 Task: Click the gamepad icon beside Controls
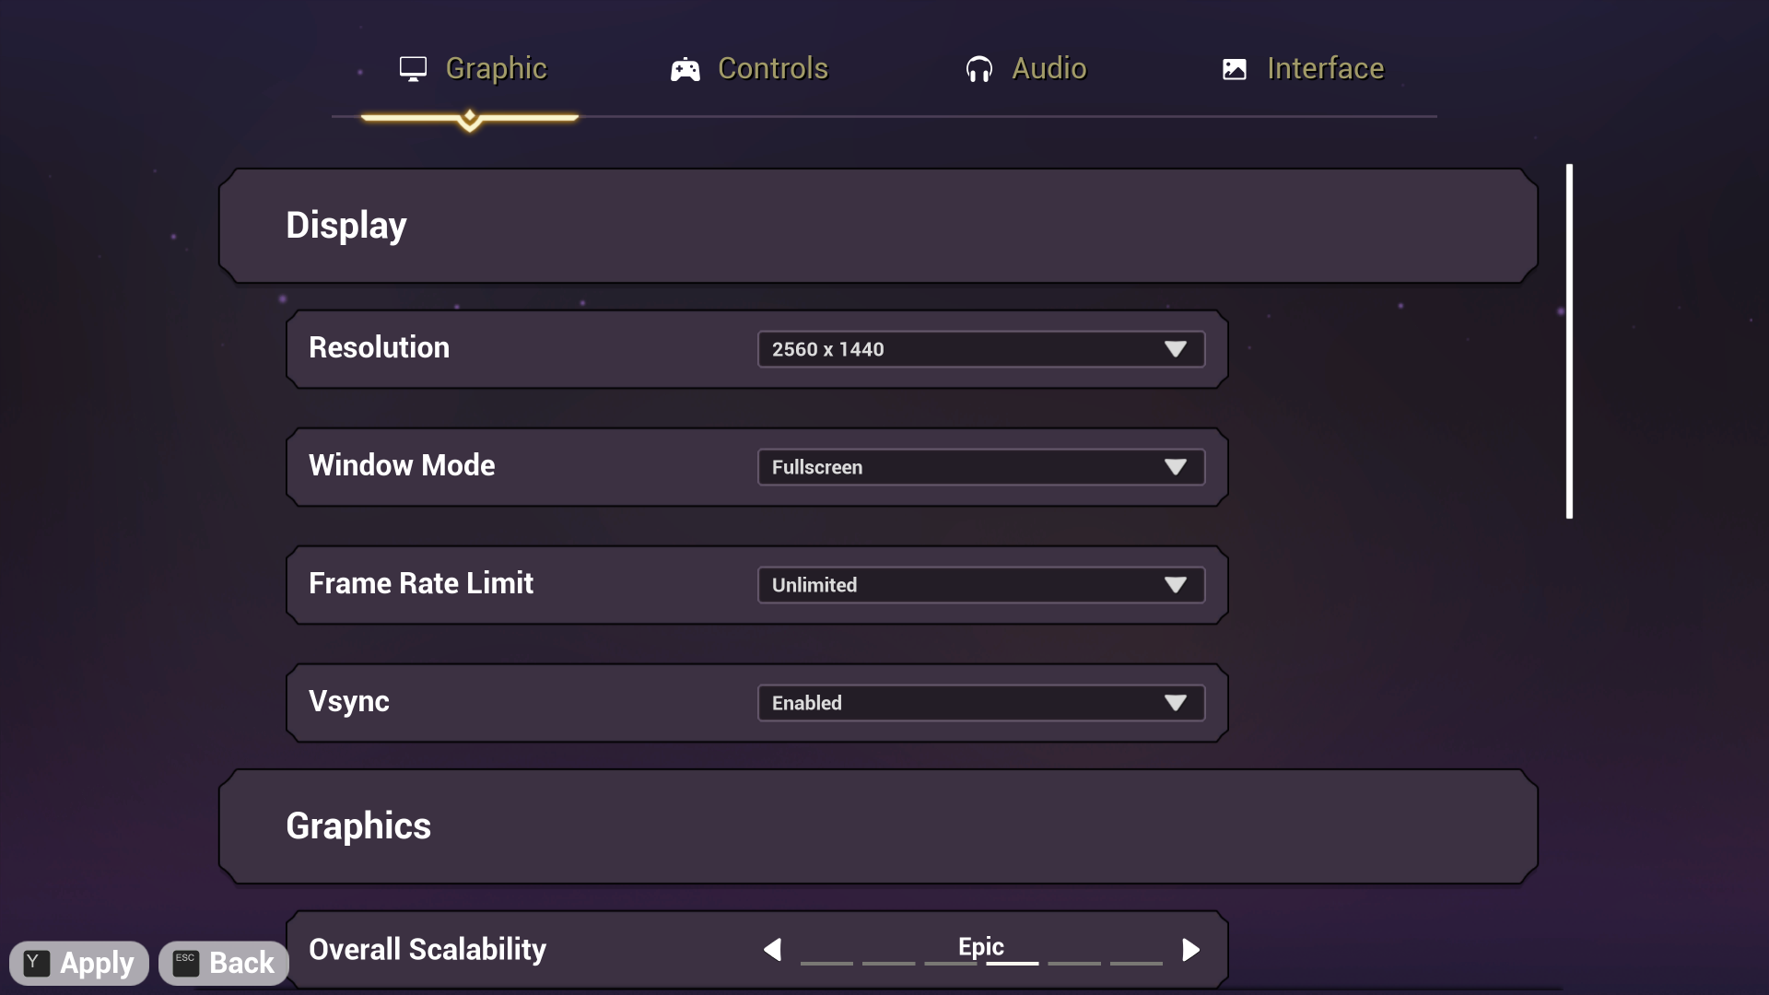pos(685,69)
